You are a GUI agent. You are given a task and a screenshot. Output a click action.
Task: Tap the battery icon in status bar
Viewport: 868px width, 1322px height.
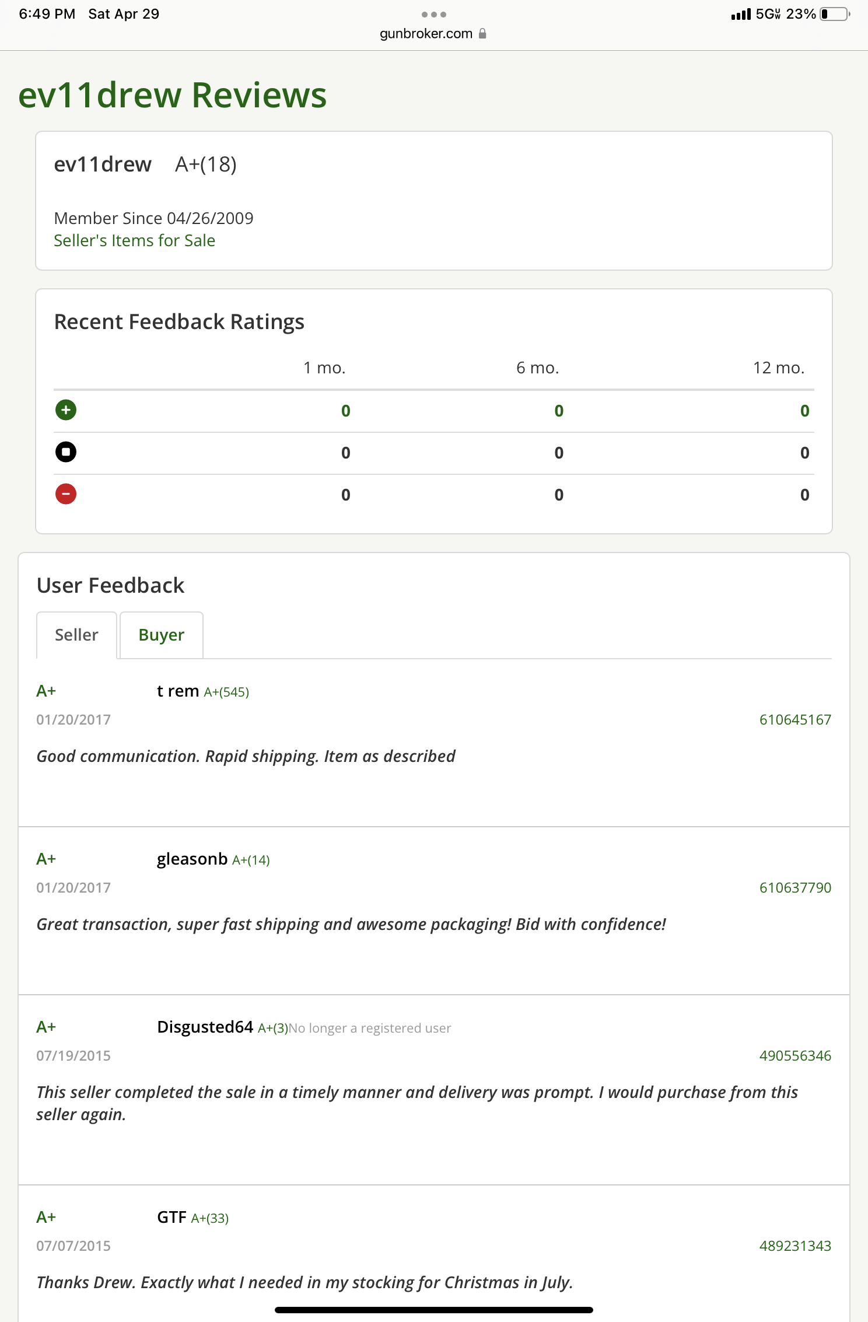pyautogui.click(x=834, y=14)
